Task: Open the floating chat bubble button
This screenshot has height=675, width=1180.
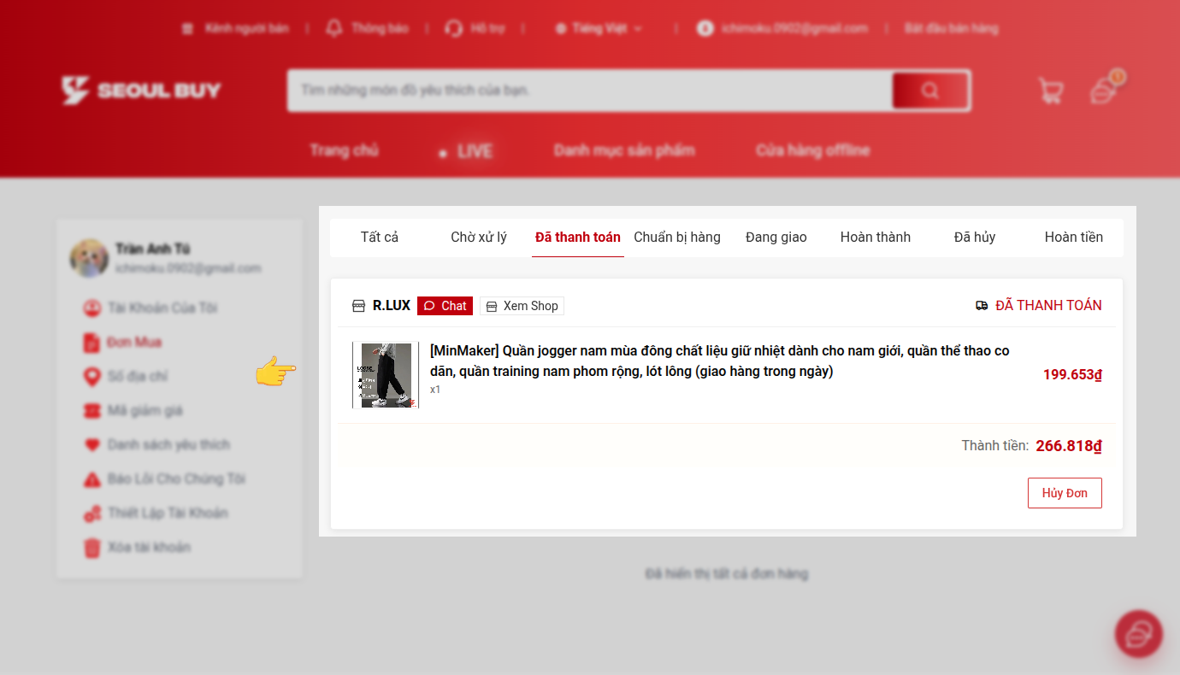Action: pyautogui.click(x=1138, y=634)
